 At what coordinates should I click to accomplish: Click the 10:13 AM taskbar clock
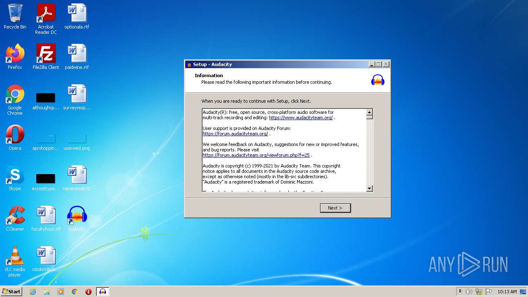(507, 292)
